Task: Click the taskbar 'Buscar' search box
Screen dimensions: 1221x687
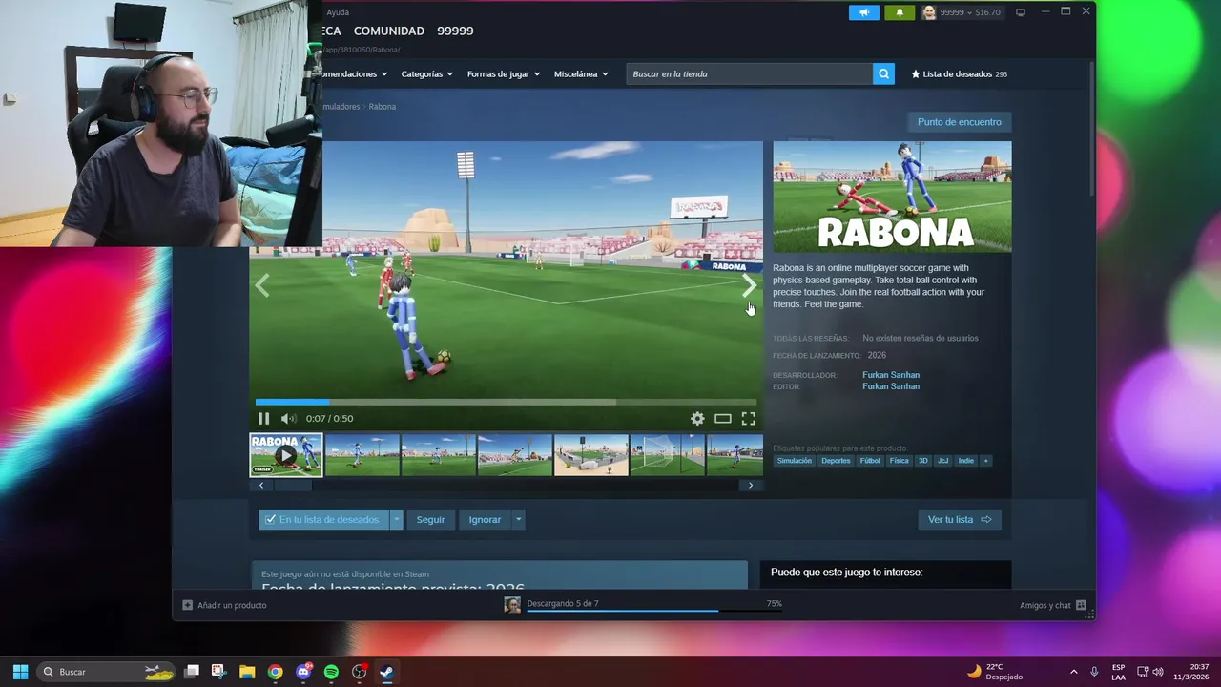Action: (x=106, y=672)
